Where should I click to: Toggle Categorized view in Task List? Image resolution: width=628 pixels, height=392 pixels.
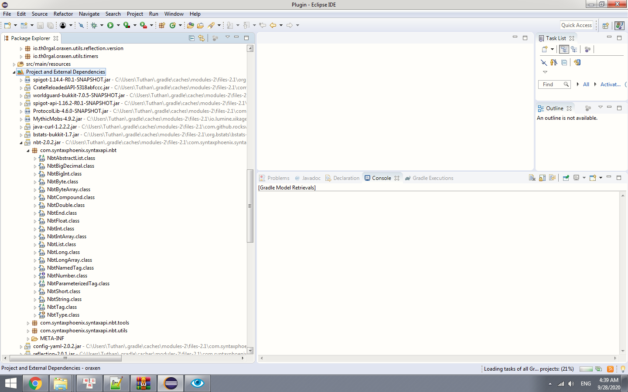point(564,49)
